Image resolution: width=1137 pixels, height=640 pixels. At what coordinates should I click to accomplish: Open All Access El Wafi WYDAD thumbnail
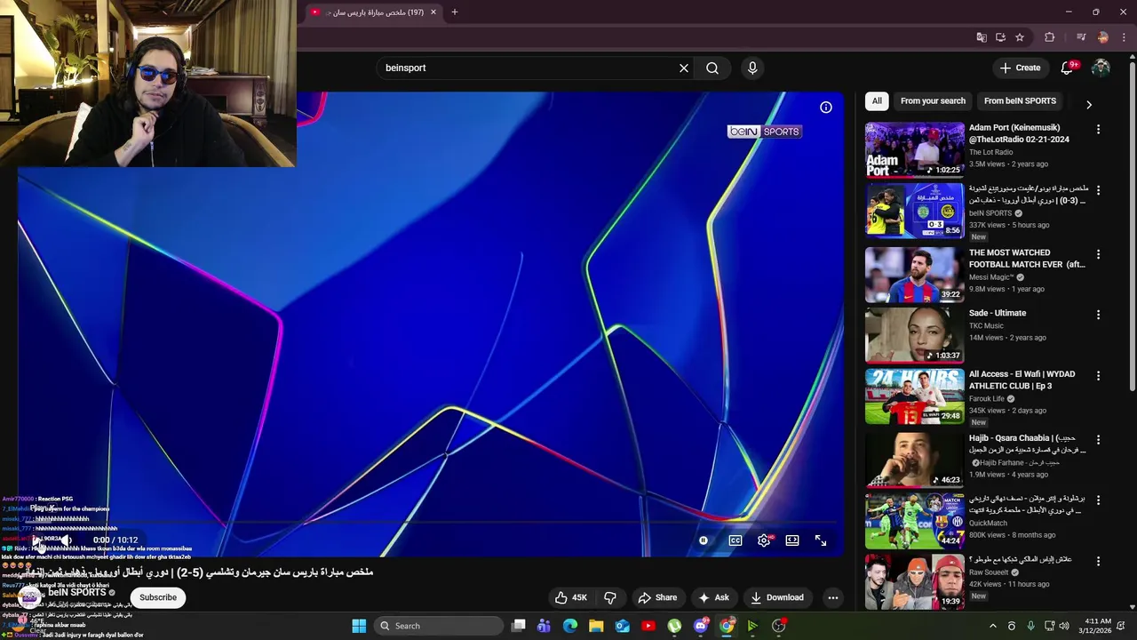pyautogui.click(x=915, y=396)
